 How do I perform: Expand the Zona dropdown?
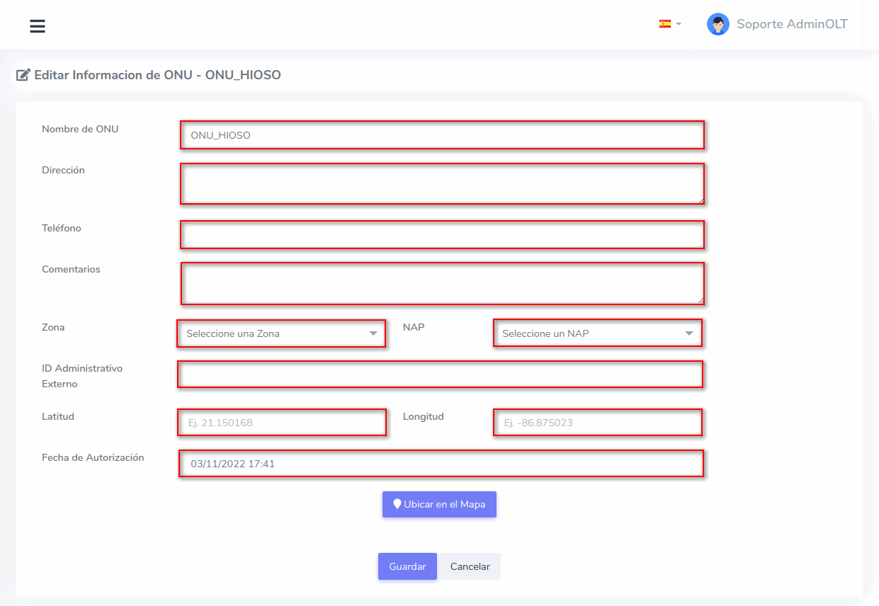281,333
